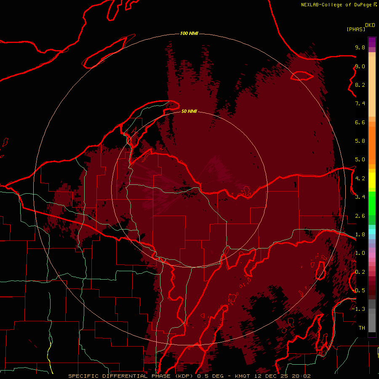Click the 50 NMI range ring label
The height and width of the screenshot is (379, 379).
click(189, 111)
